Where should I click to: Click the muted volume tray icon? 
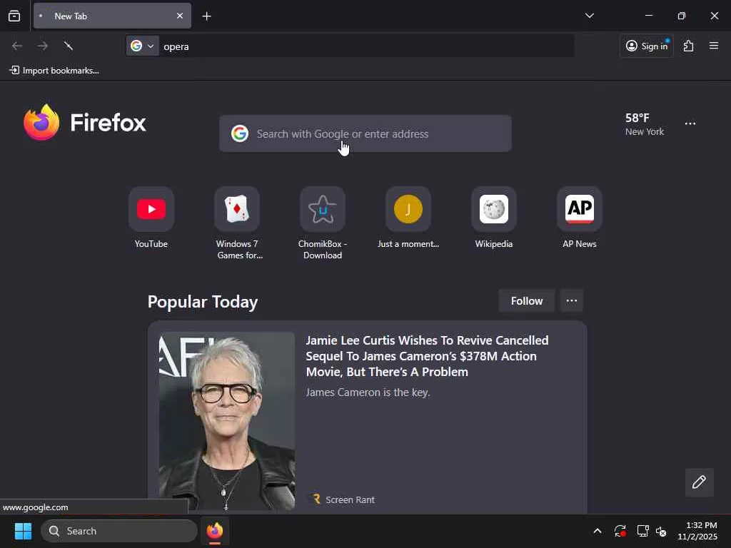661,531
